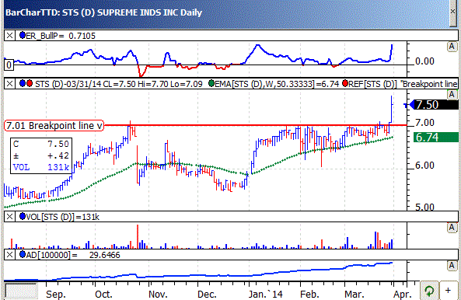The image size is (461, 300).
Task: Toggle auto-scale A button on volume pane
Action: (452, 228)
